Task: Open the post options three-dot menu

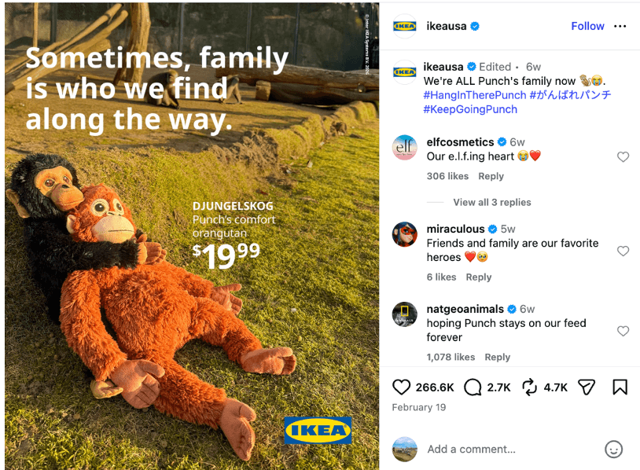Action: click(x=620, y=26)
